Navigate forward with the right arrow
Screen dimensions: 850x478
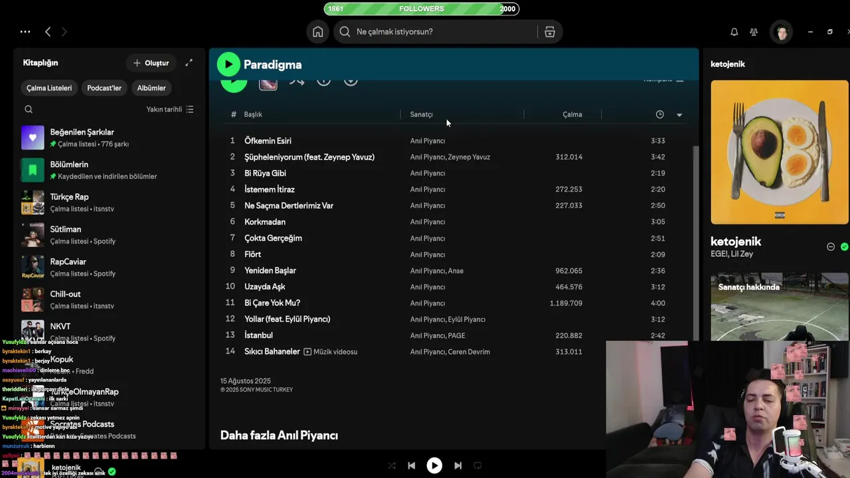(x=64, y=32)
